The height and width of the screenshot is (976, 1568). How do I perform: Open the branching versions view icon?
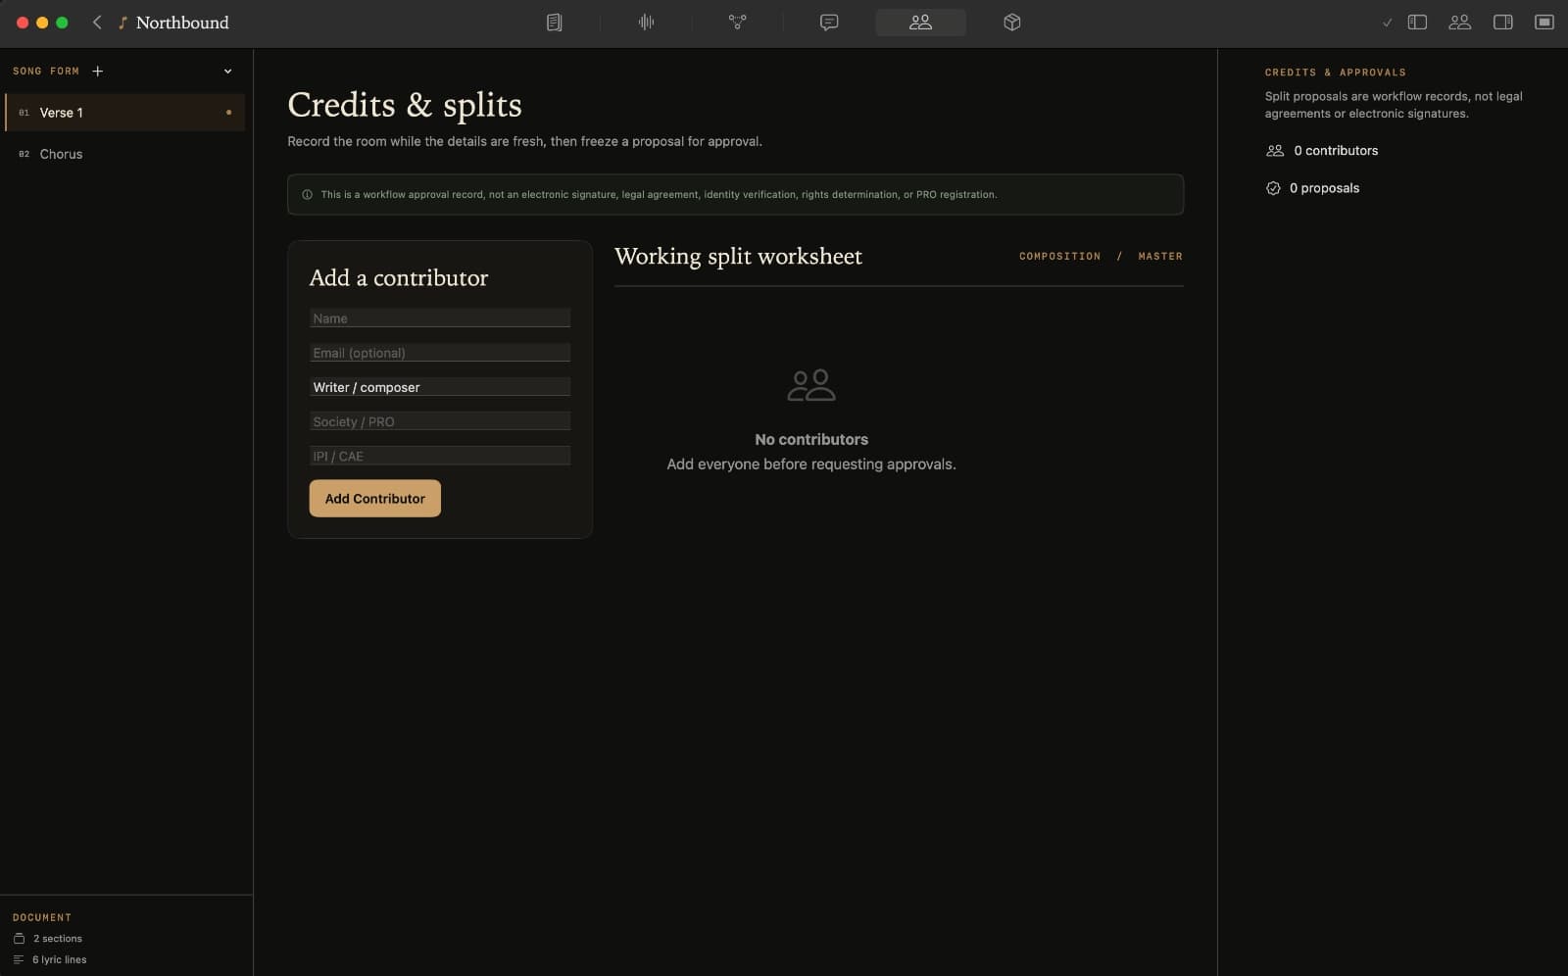click(737, 22)
